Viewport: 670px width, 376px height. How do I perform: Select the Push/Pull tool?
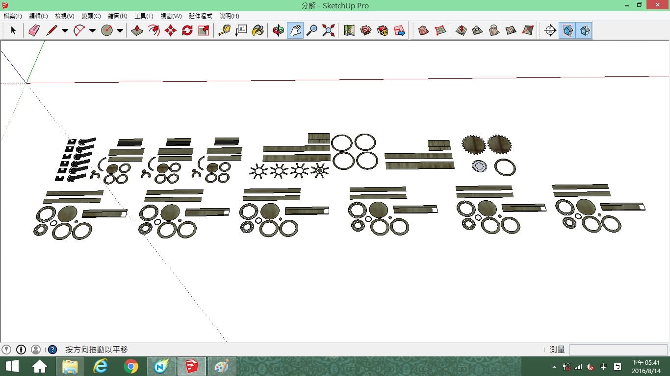coord(137,30)
